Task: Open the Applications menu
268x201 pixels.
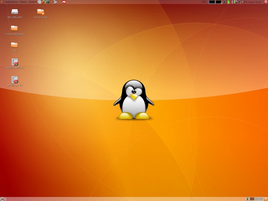Action: pyautogui.click(x=11, y=2)
